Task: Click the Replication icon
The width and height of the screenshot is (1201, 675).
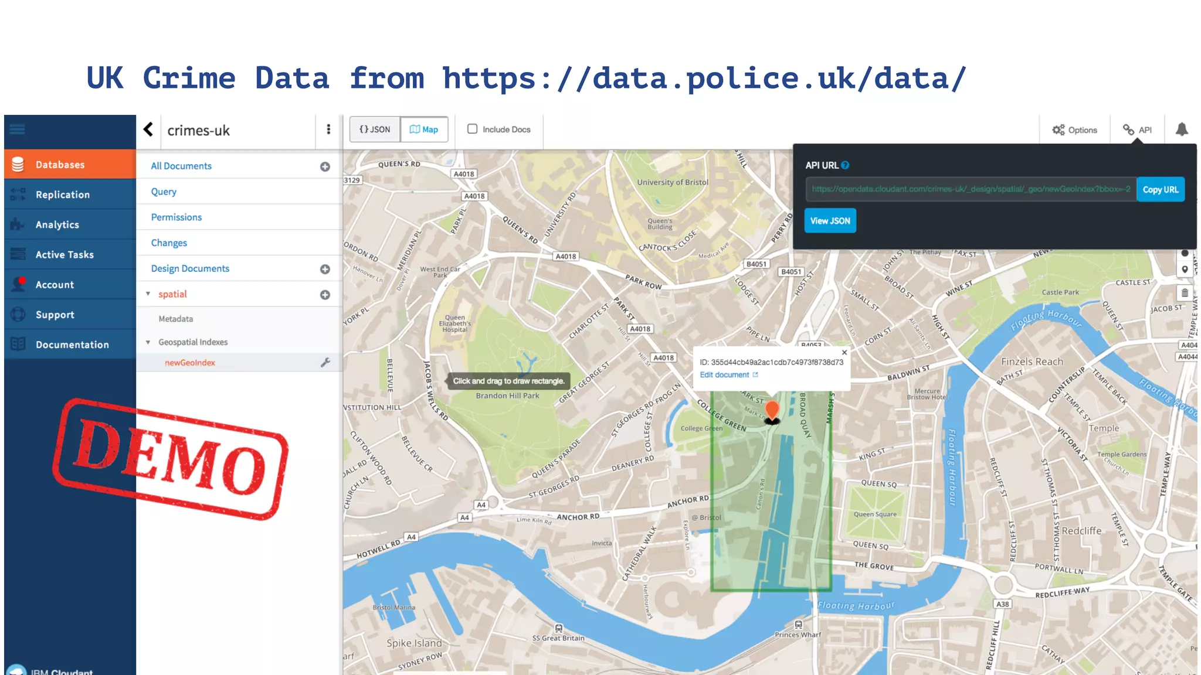Action: coord(18,195)
